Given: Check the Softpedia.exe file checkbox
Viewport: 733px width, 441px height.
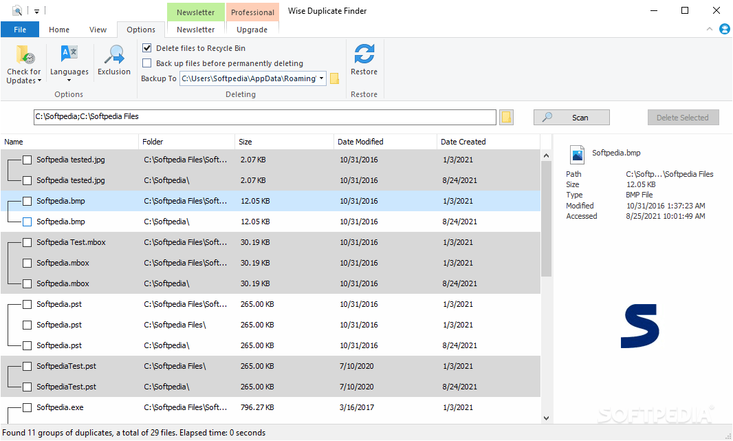Looking at the screenshot, I should [x=27, y=408].
